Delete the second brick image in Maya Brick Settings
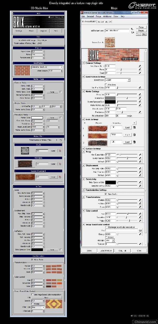Viewport: 158px width, 324px height. click(x=134, y=135)
